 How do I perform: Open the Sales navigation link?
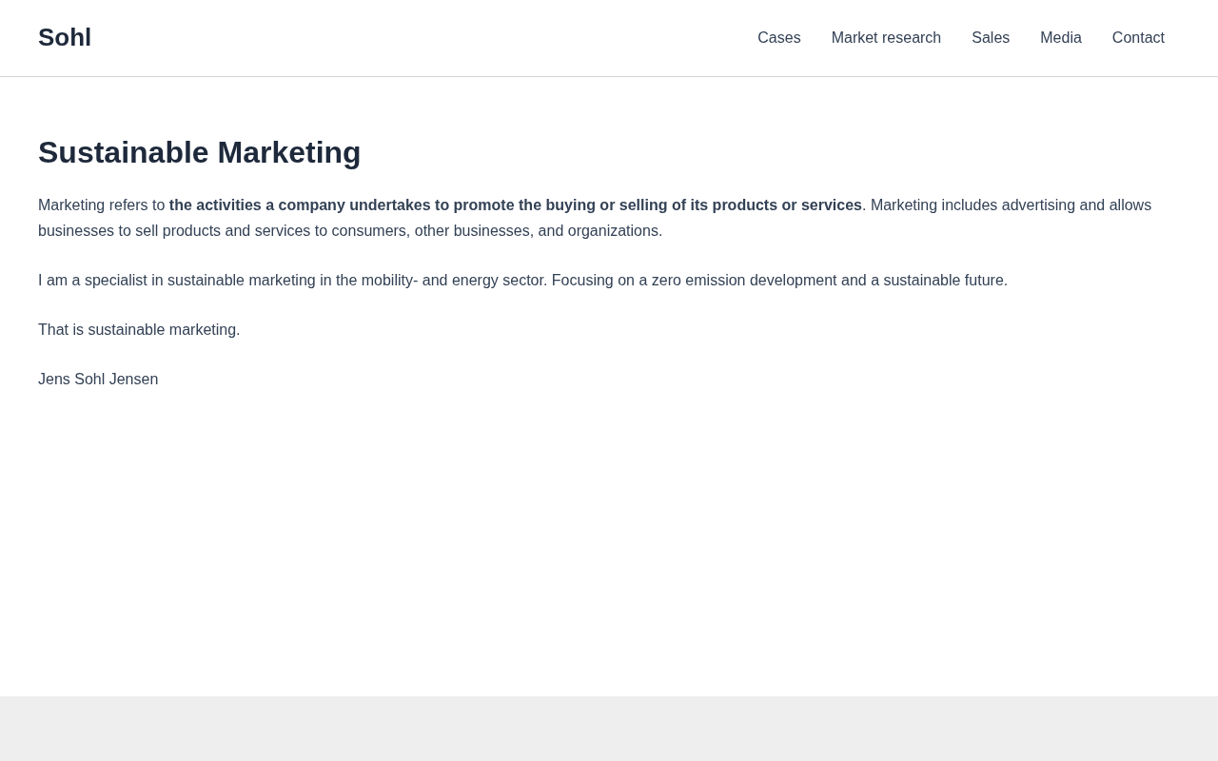[x=990, y=38]
